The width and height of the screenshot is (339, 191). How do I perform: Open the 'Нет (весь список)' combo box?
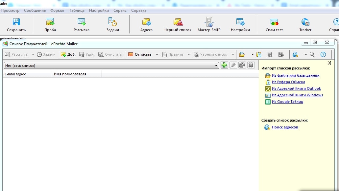[x=111, y=66]
